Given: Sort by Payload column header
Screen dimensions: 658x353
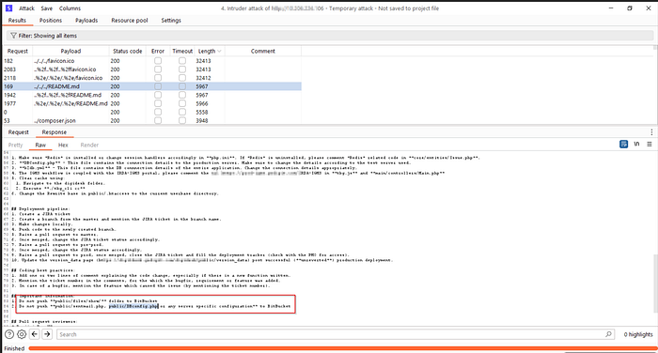Looking at the screenshot, I should pos(70,51).
